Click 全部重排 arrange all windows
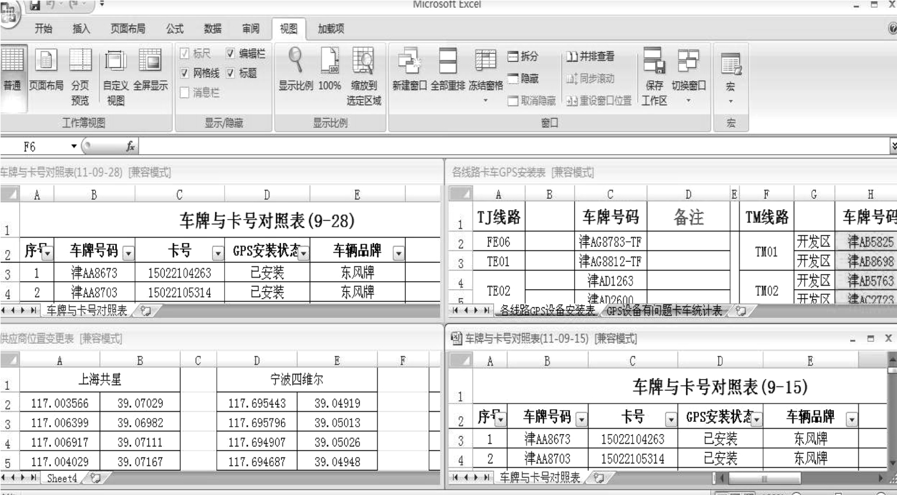 click(448, 70)
